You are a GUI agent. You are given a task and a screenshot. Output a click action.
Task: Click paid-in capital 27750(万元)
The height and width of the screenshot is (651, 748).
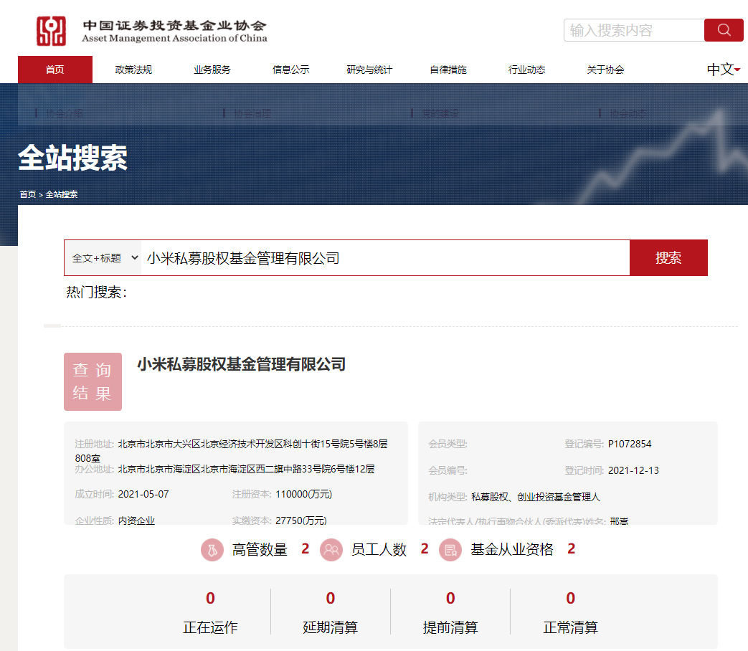pyautogui.click(x=301, y=521)
